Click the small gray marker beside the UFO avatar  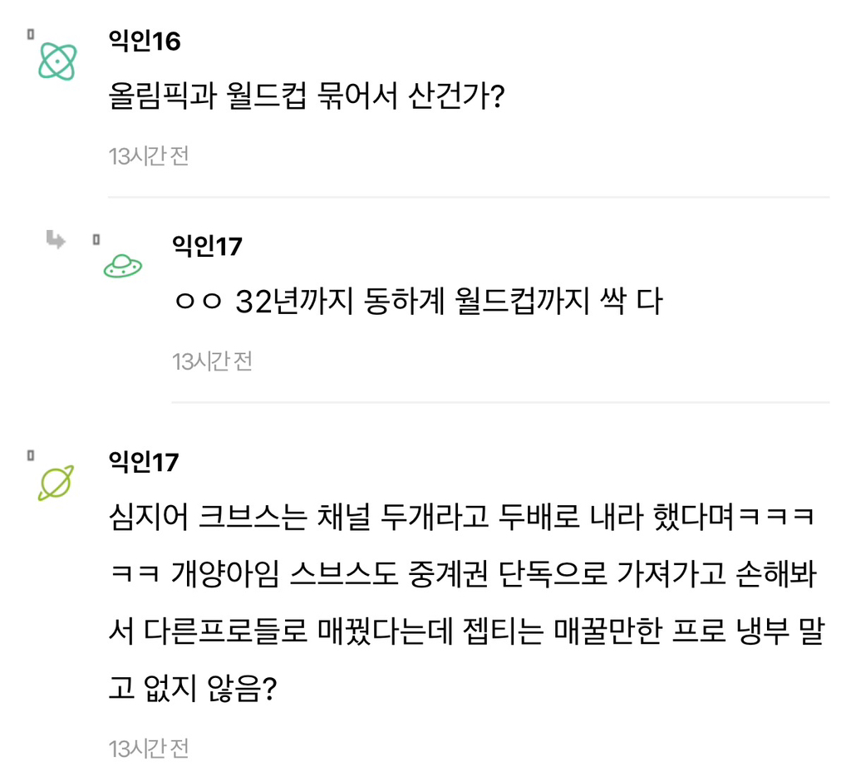(96, 240)
